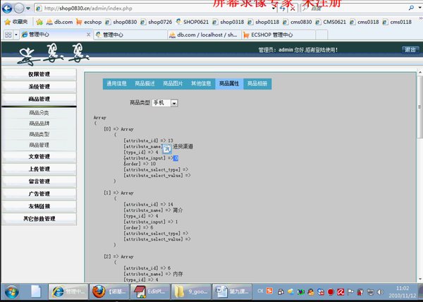Click the accelerator icon beside highlighted text
Image resolution: width=423 pixels, height=302 pixels.
point(166,149)
